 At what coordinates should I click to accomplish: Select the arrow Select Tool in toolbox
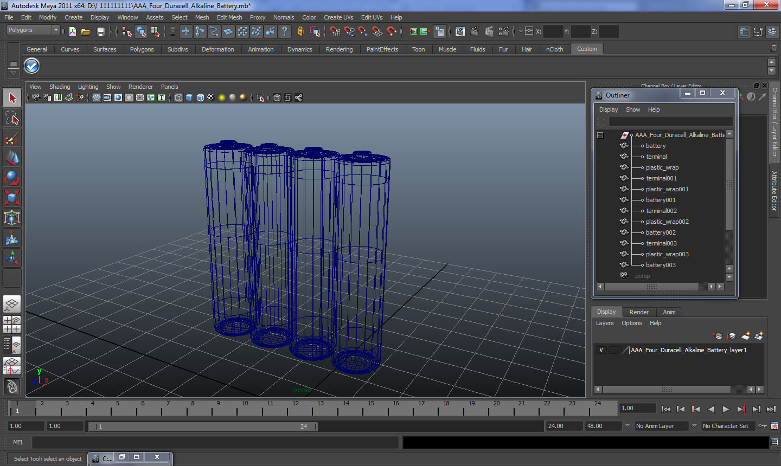pos(12,98)
